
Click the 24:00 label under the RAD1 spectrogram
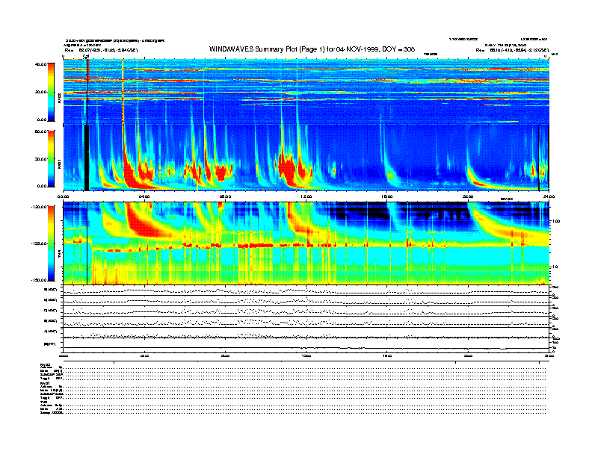[x=549, y=196]
